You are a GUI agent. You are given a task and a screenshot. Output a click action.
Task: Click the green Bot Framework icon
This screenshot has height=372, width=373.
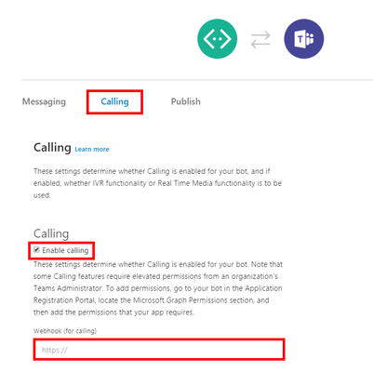(217, 39)
